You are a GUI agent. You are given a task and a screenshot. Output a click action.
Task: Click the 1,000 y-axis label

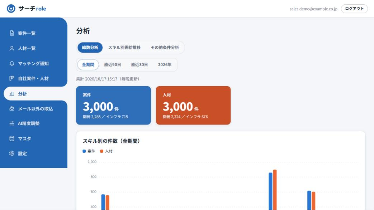92,162
